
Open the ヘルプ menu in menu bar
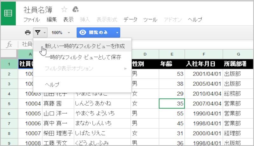(195, 20)
